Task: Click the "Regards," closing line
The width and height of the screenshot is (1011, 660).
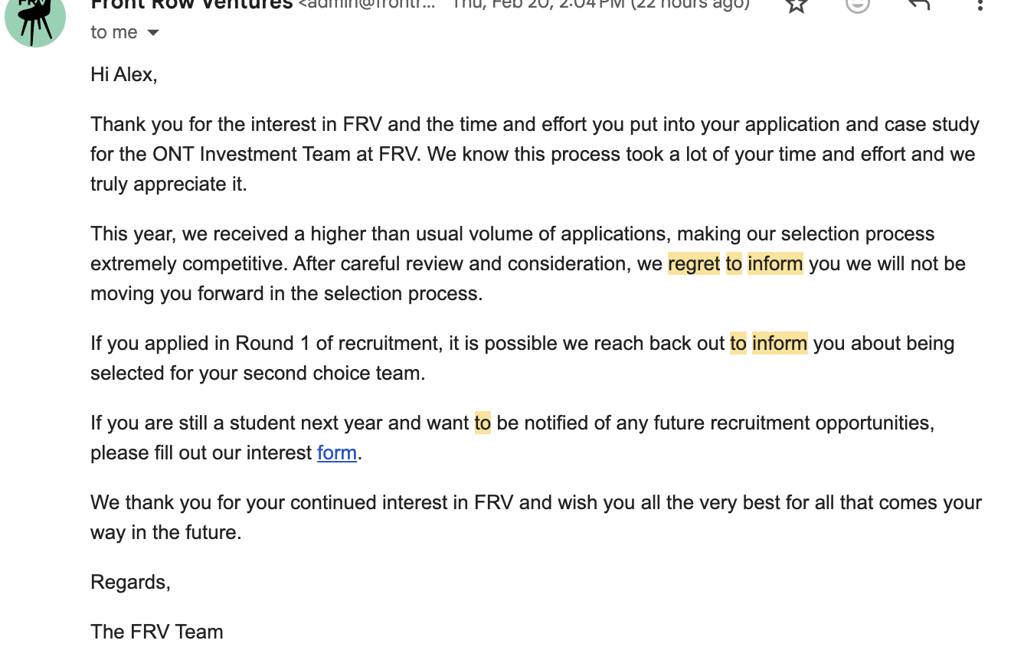Action: click(130, 582)
